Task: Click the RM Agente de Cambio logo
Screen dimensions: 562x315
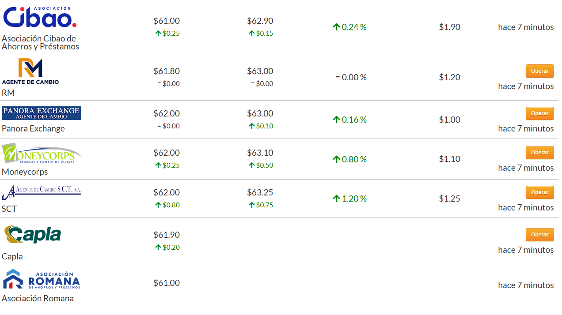Action: (x=30, y=71)
